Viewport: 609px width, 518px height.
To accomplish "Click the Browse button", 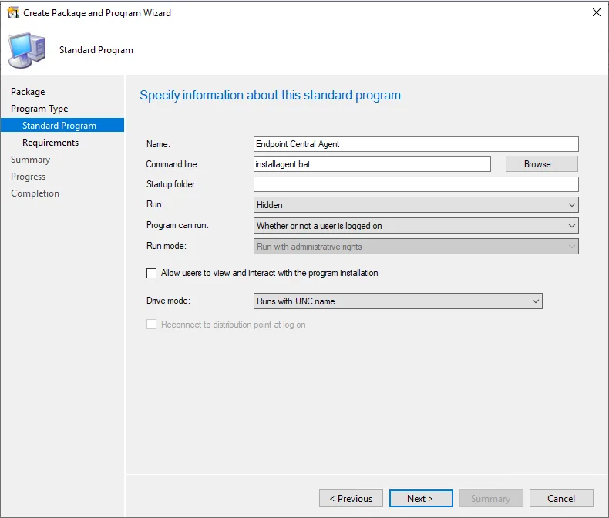I will (541, 164).
